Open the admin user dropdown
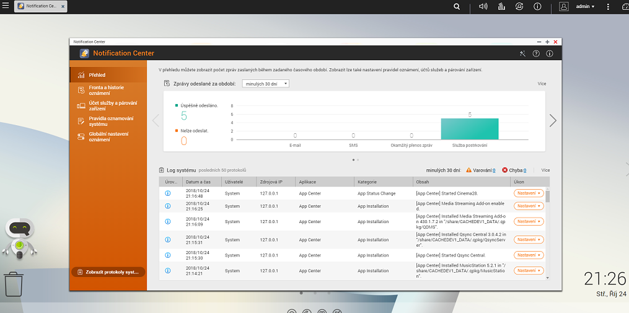629x313 pixels. [x=585, y=6]
